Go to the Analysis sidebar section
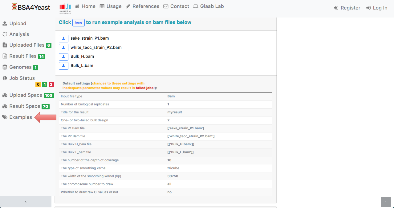Image resolution: width=394 pixels, height=208 pixels. pyautogui.click(x=19, y=34)
